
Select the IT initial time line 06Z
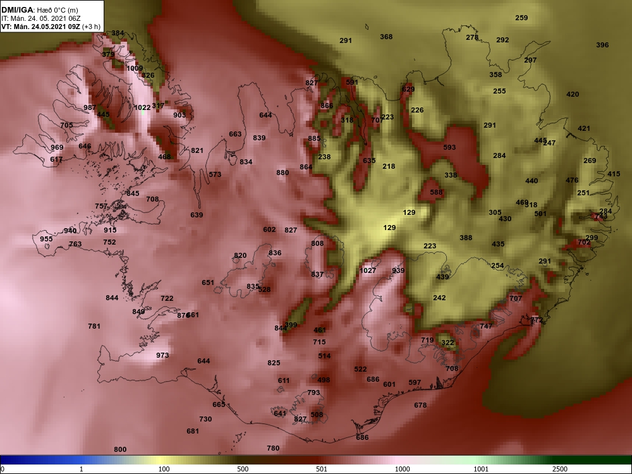(x=40, y=18)
